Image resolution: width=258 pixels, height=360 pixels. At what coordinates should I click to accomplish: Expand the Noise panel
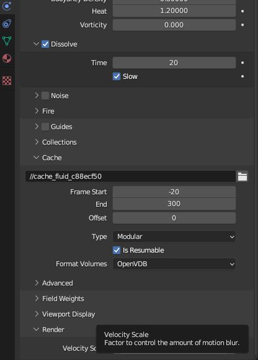pos(37,96)
